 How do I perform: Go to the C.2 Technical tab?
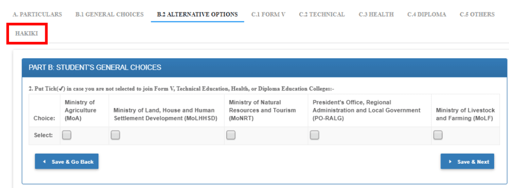tap(322, 14)
